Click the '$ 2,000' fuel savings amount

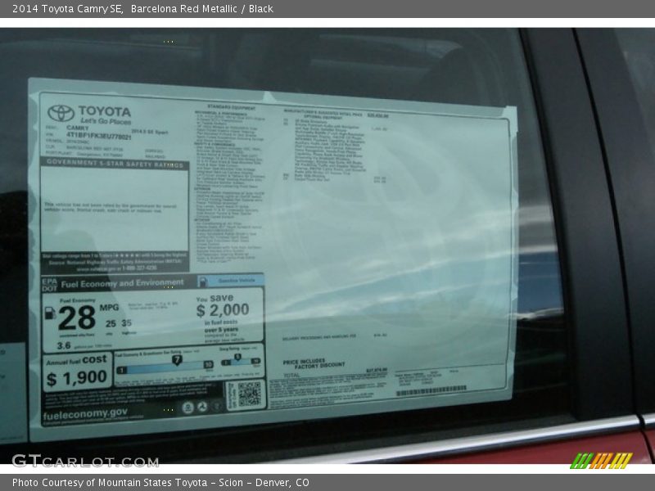(x=223, y=310)
